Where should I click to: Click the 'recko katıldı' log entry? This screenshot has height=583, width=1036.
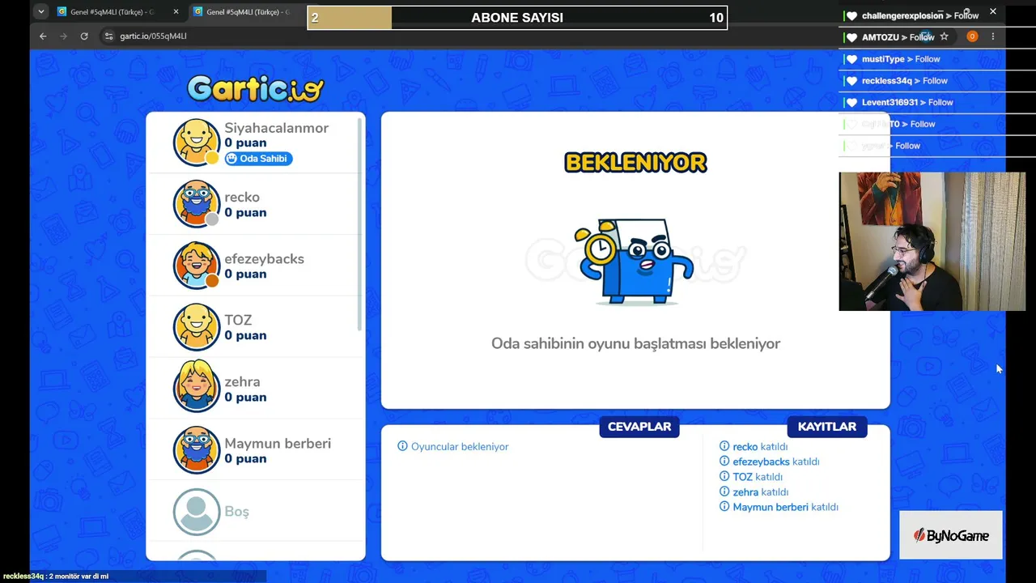760,447
